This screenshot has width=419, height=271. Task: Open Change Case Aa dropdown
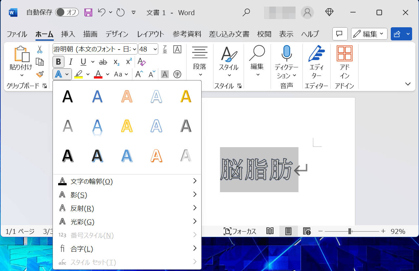[121, 74]
